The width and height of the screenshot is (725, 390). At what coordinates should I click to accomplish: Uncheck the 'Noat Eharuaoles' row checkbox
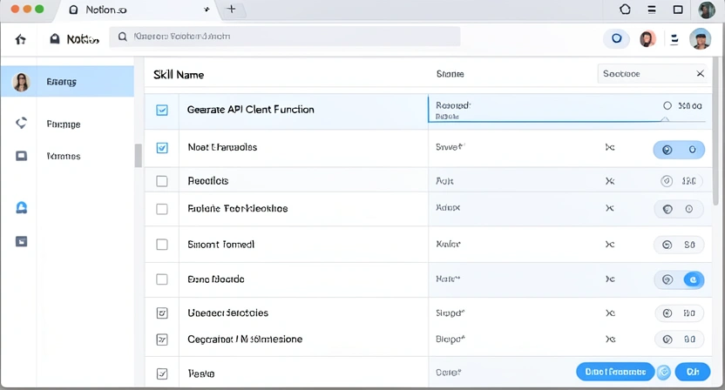click(x=162, y=148)
